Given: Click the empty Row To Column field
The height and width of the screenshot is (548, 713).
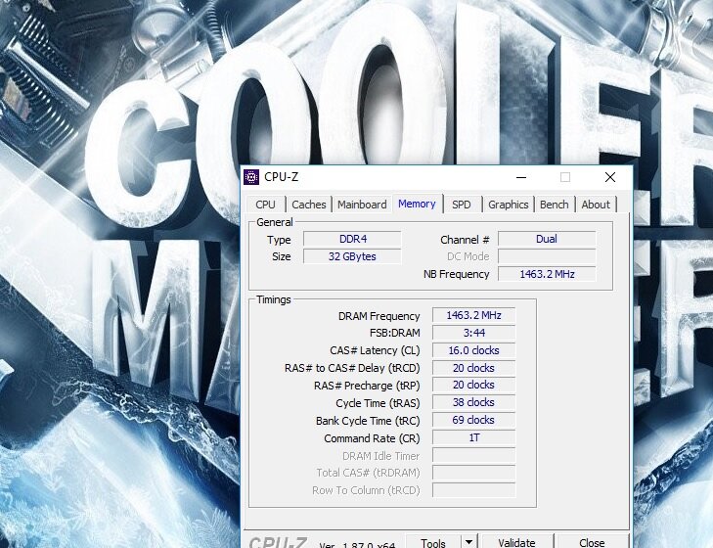Looking at the screenshot, I should (473, 490).
